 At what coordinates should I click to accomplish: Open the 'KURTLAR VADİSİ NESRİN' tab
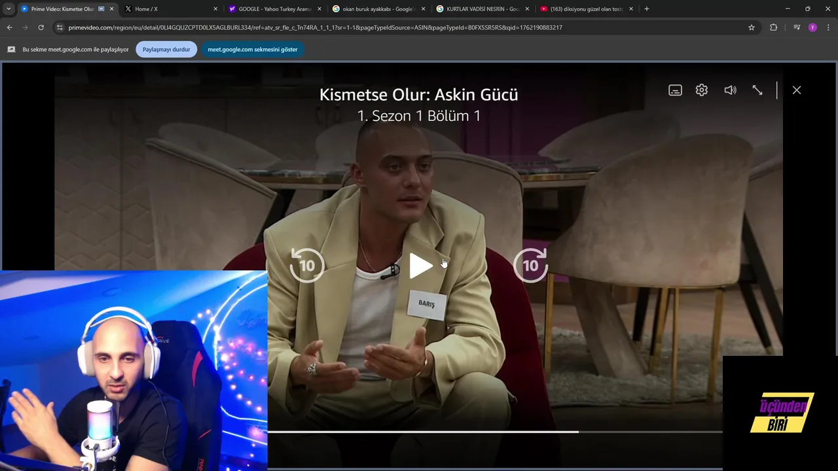click(x=481, y=9)
